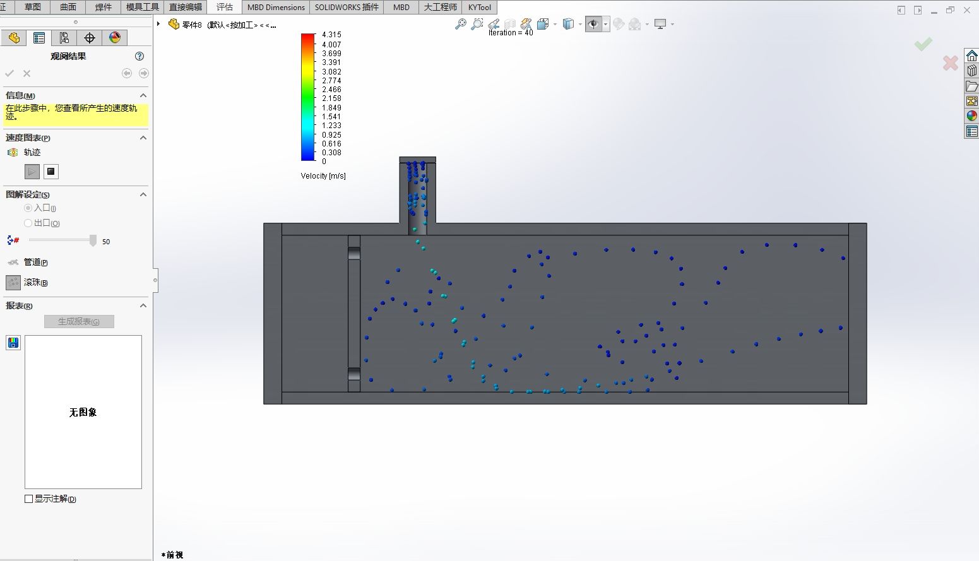Click the save report disk icon
Viewport: 979px width, 561px height.
tap(13, 343)
